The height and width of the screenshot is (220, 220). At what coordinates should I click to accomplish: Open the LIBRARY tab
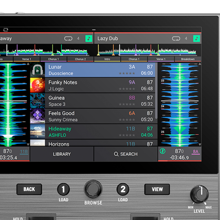pyautogui.click(x=62, y=154)
